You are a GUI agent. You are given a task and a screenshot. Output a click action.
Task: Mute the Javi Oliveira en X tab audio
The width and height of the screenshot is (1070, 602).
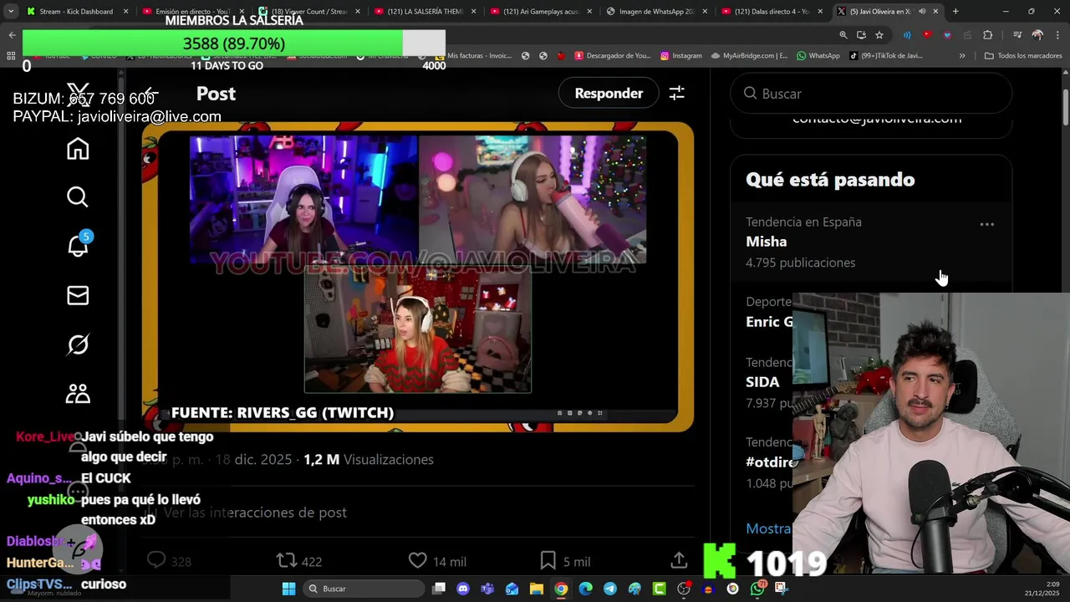click(x=922, y=12)
